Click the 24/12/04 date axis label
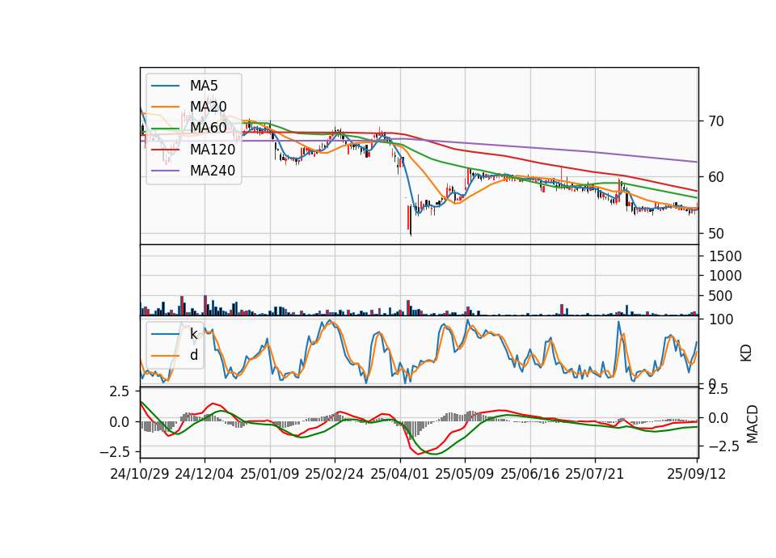The width and height of the screenshot is (776, 558). click(x=205, y=474)
